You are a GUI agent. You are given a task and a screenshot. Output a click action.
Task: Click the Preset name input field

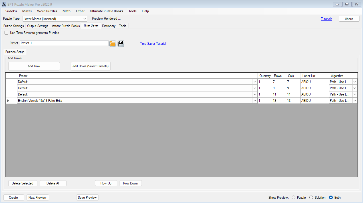(64, 43)
